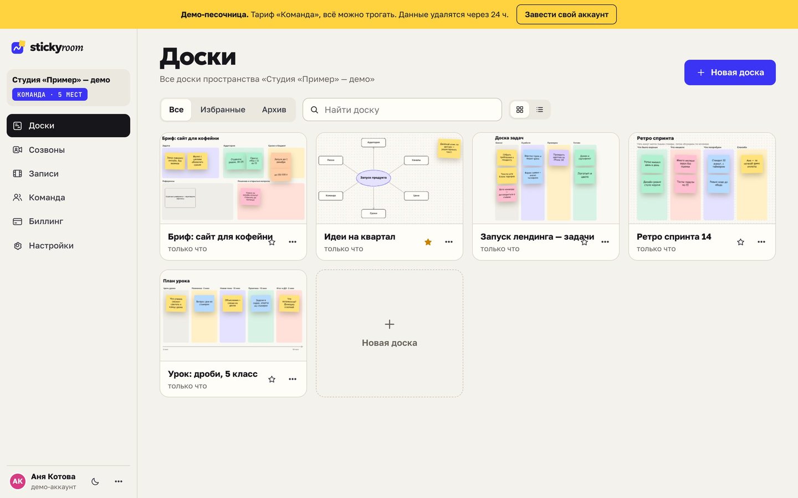
Task: Favorite the «Бриф: сайт для кофейни» board
Action: (272, 242)
